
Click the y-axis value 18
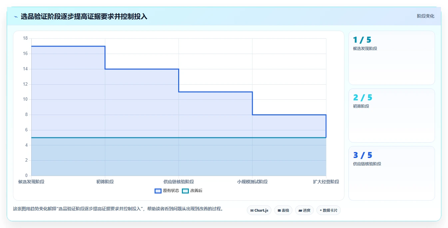pos(25,38)
